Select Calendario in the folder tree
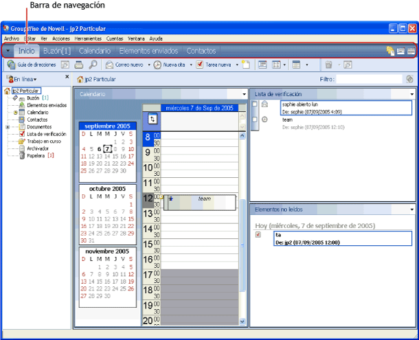This screenshot has height=340, width=419. click(x=38, y=113)
